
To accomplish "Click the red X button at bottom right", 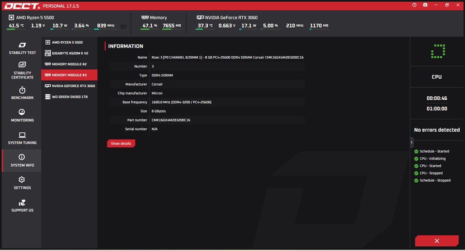I will pos(436,241).
